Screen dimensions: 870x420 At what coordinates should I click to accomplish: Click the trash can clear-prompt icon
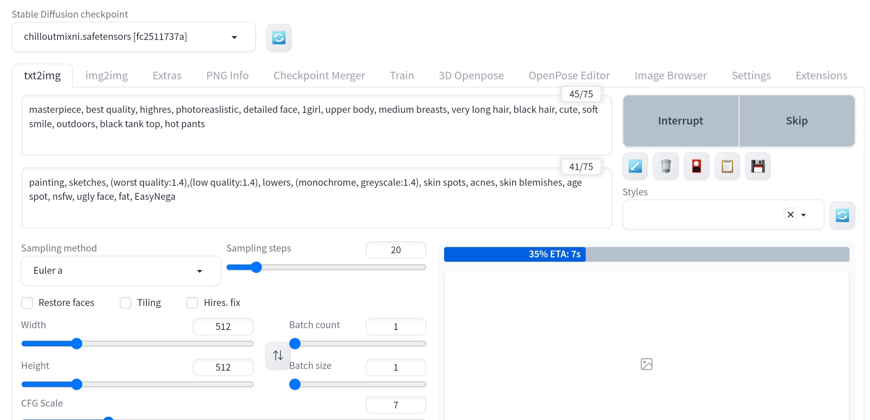pos(665,166)
